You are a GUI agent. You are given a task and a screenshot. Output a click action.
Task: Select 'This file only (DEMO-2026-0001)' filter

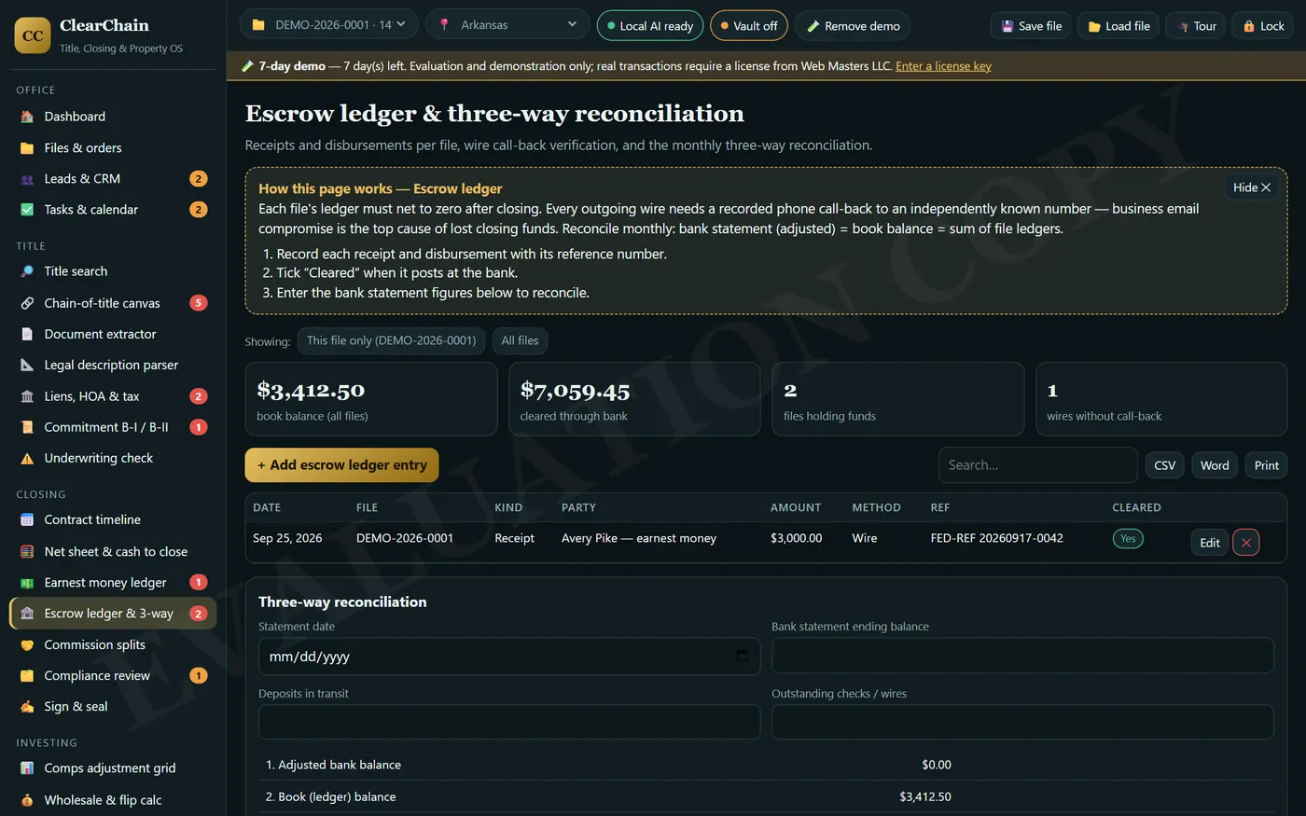(x=392, y=340)
